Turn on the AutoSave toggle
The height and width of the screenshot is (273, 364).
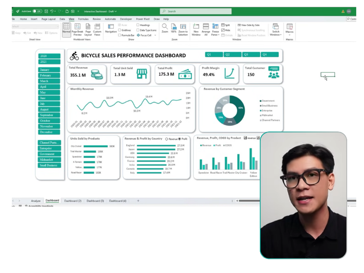(x=37, y=11)
